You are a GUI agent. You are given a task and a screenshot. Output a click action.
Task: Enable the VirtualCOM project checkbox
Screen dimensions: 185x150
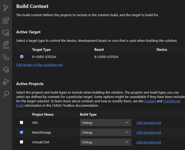coord(22,142)
